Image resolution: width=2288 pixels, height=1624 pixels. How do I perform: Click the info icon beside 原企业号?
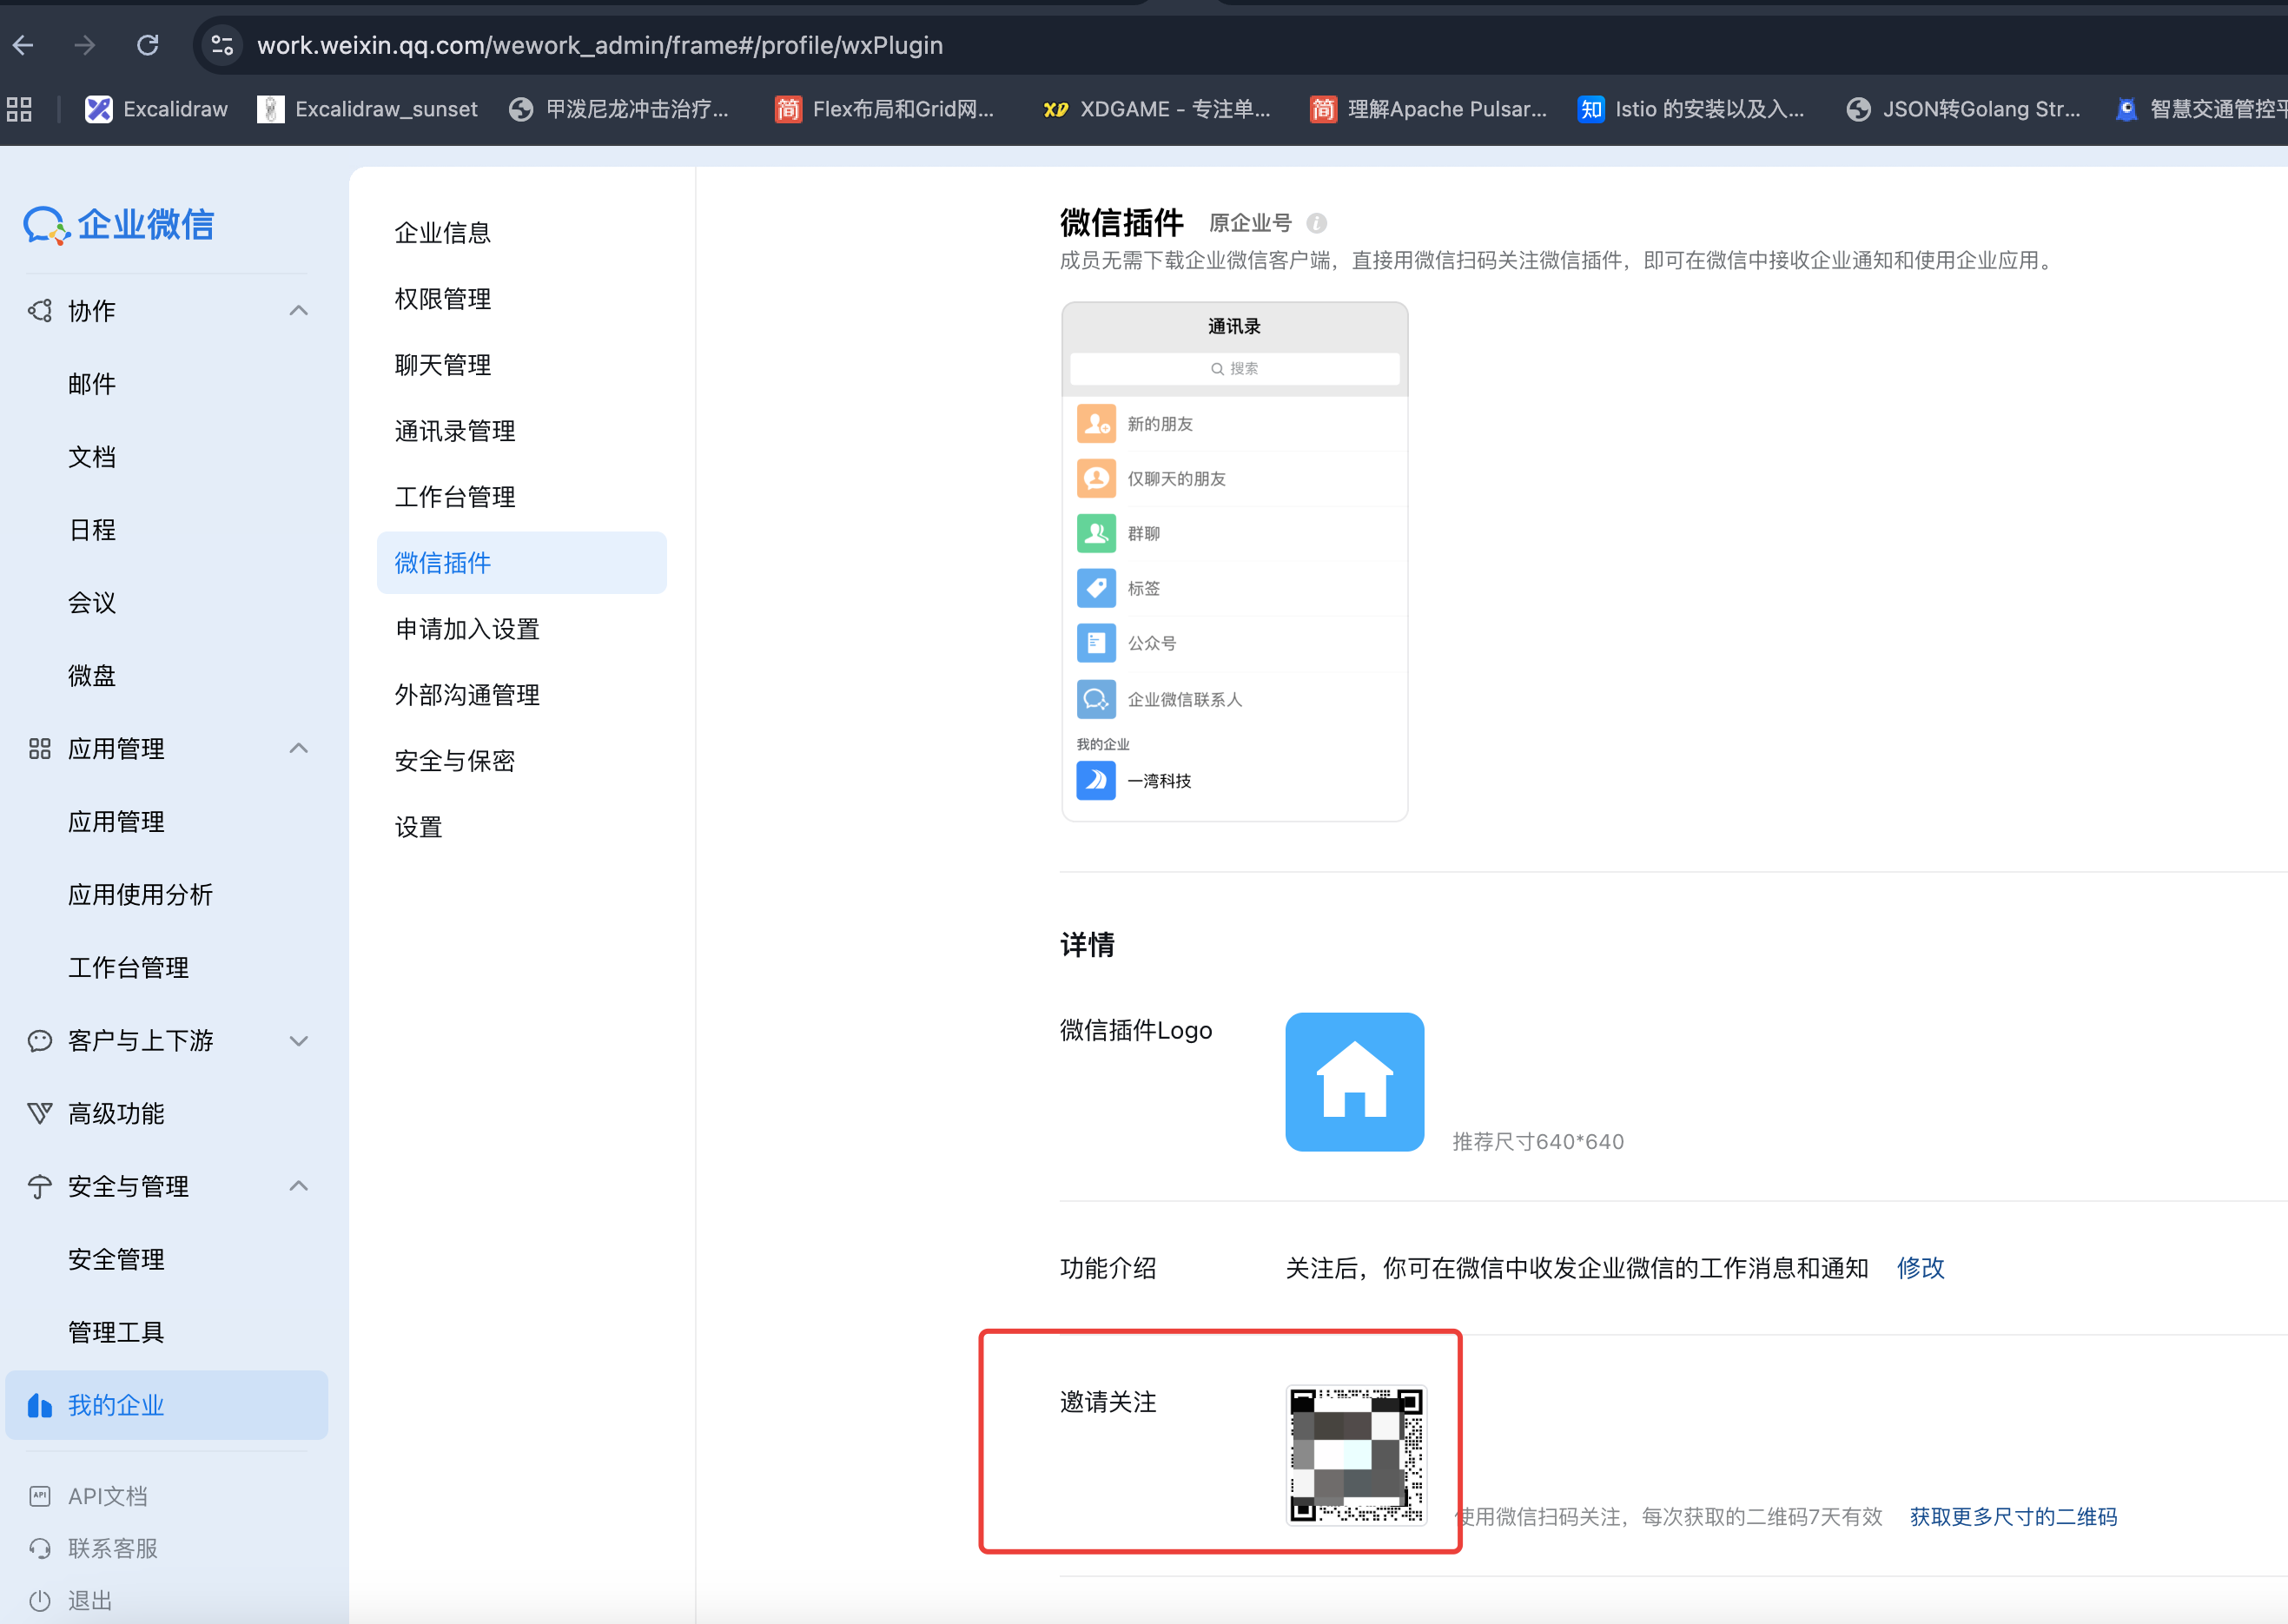click(1317, 223)
